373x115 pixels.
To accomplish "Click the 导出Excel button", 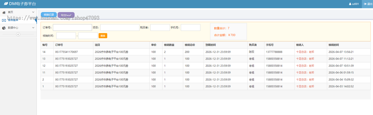I will [x=66, y=15].
